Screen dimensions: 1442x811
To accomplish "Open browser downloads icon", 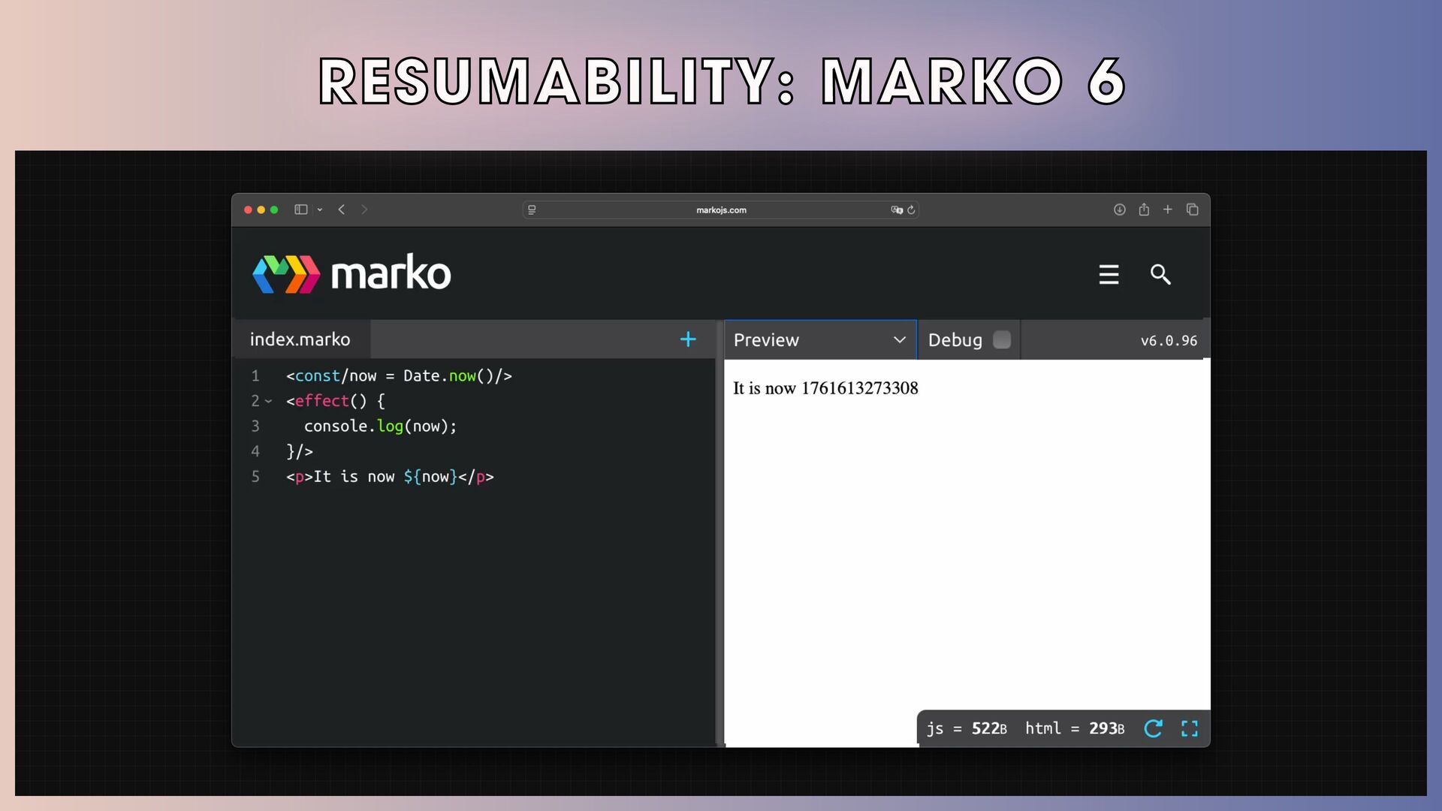I will click(x=1119, y=210).
